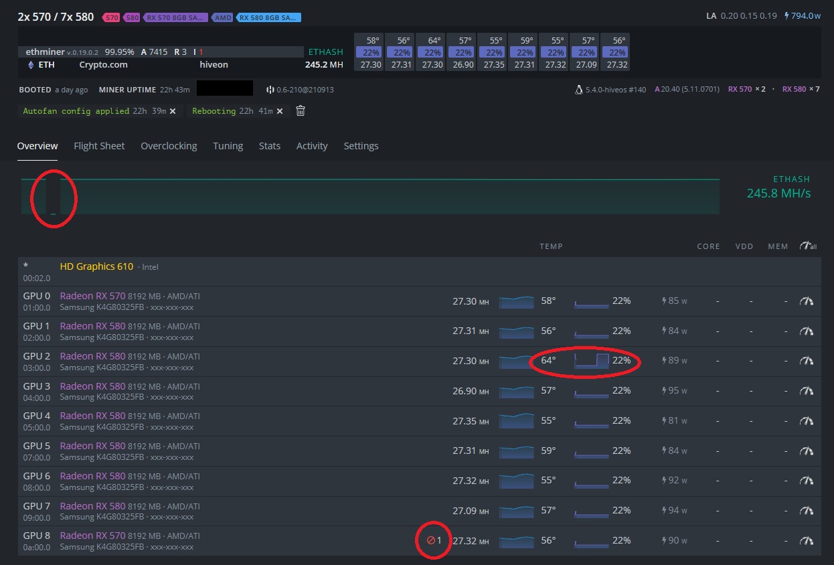
Task: Dismiss the Rebooting 22h 41m notification
Action: pyautogui.click(x=280, y=110)
